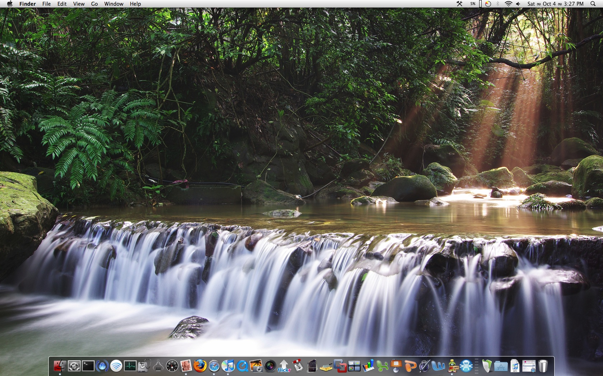Open the dark stone tablet app icon

click(x=312, y=366)
